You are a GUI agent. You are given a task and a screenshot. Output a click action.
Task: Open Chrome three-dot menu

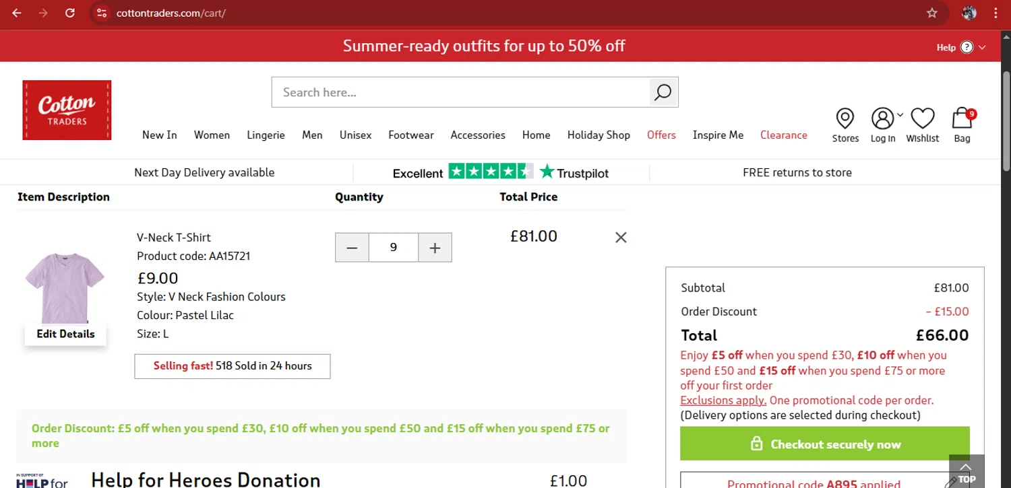coord(996,13)
